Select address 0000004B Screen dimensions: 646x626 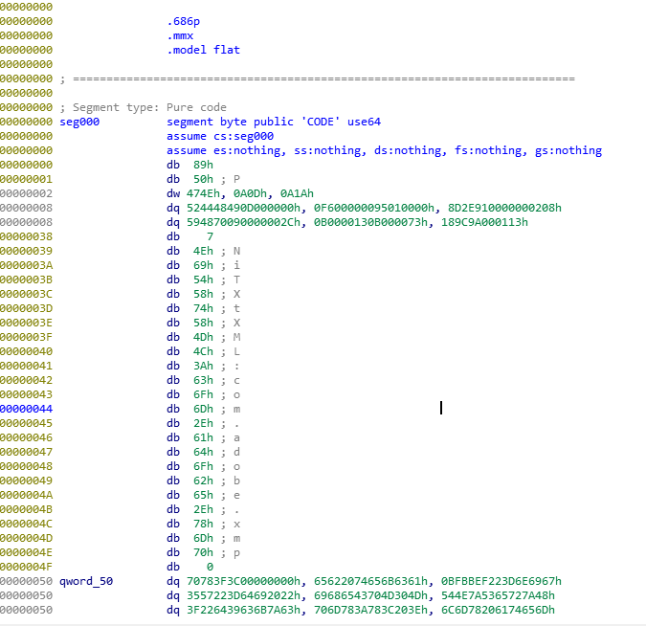[x=27, y=510]
